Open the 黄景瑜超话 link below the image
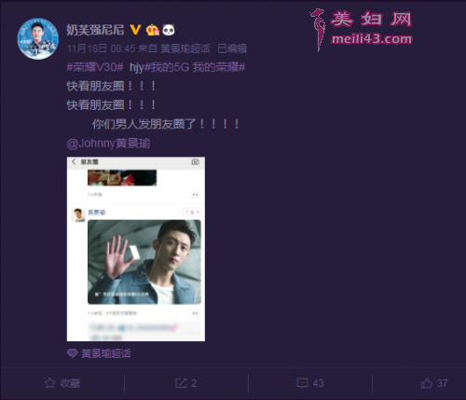The image size is (466, 400). tap(106, 353)
